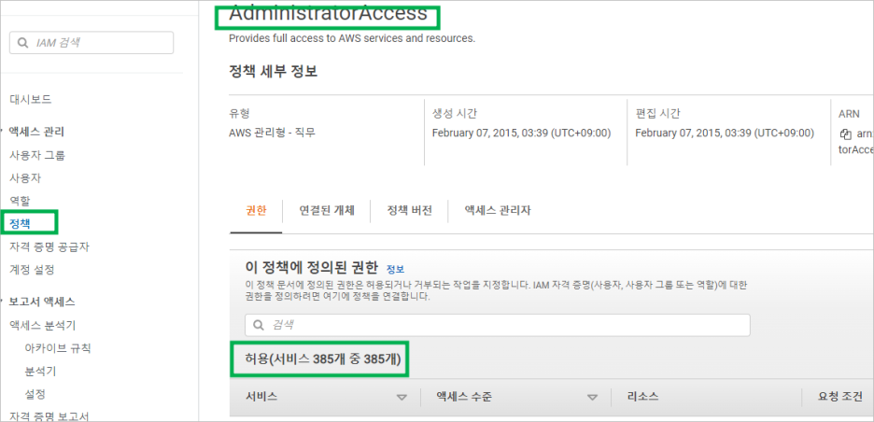The width and height of the screenshot is (874, 422).
Task: Open 액세스 분석기 in sidebar
Action: point(42,326)
